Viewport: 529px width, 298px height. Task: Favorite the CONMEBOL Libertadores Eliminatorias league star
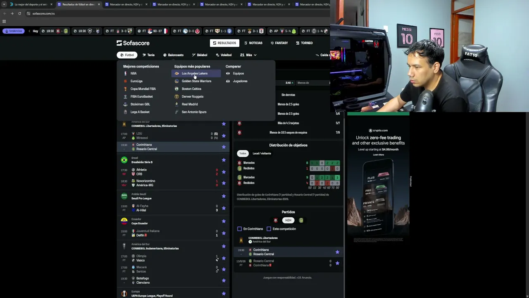[224, 124]
